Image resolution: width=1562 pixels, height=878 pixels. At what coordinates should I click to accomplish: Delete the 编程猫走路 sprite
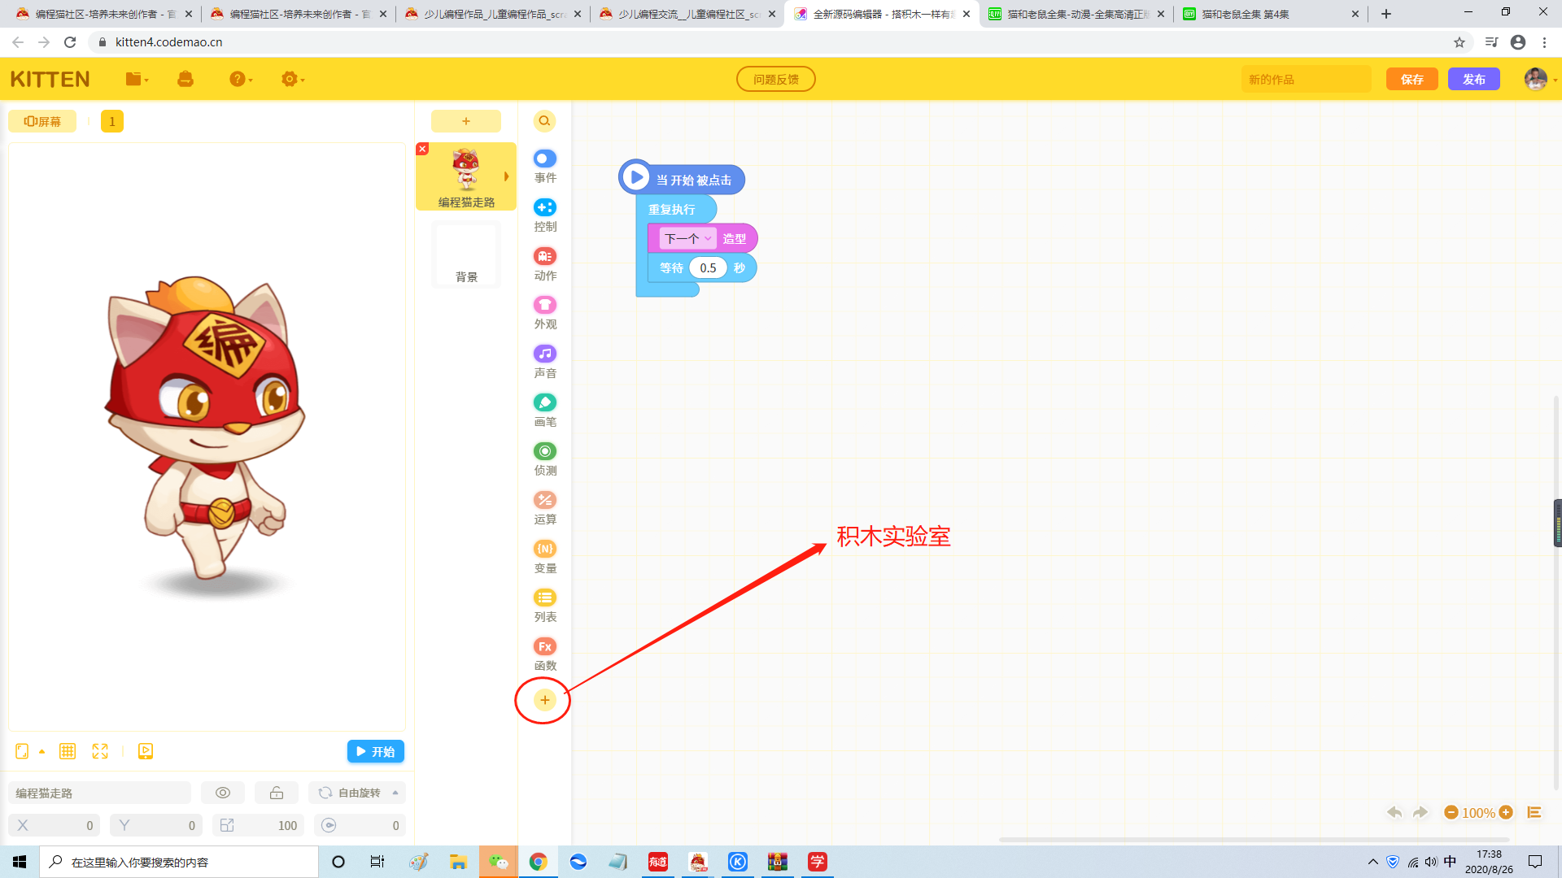pyautogui.click(x=422, y=149)
